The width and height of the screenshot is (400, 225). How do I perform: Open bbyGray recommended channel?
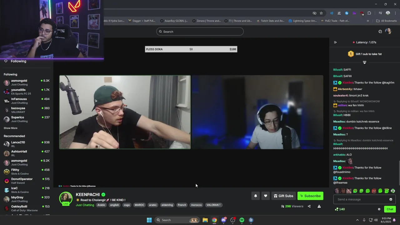tap(27, 199)
